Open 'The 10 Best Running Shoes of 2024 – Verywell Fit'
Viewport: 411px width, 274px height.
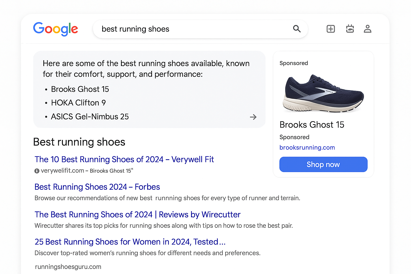[124, 159]
